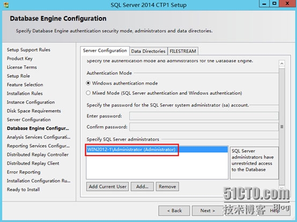Click the scrollbar up arrow
Screen dimensions: 297x222
(282, 63)
